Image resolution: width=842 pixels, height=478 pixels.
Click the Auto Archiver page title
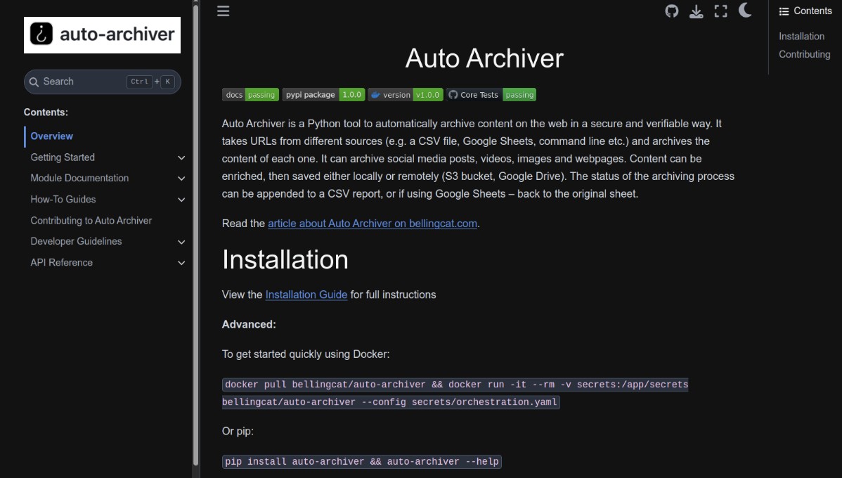pos(484,58)
